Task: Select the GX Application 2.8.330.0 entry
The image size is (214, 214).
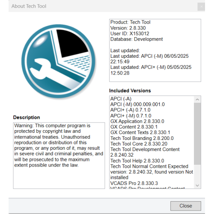Action: (137, 121)
